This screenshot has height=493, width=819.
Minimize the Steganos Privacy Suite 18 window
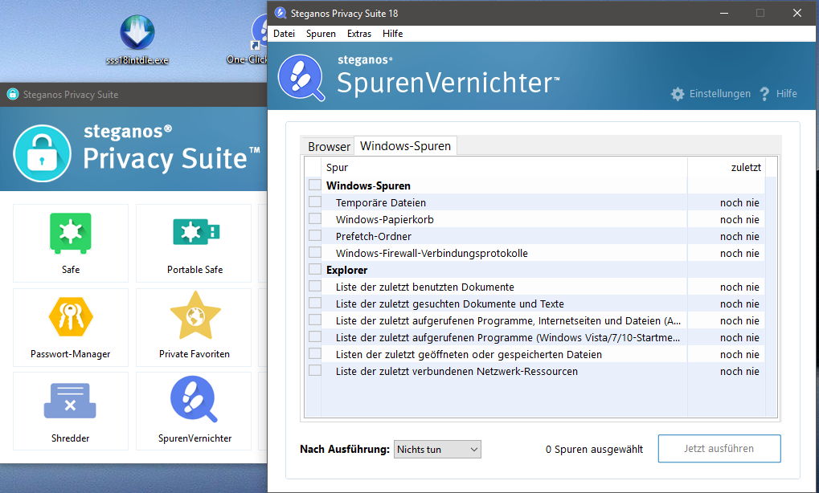pos(724,13)
